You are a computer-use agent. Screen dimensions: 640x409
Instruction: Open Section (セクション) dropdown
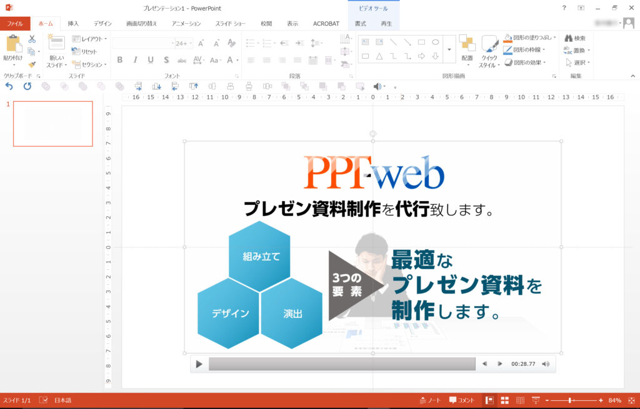[89, 64]
